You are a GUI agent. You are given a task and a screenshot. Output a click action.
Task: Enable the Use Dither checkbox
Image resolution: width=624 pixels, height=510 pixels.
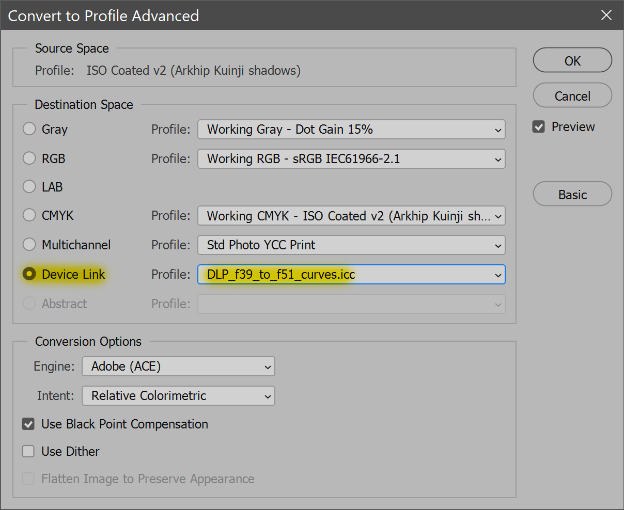28,452
